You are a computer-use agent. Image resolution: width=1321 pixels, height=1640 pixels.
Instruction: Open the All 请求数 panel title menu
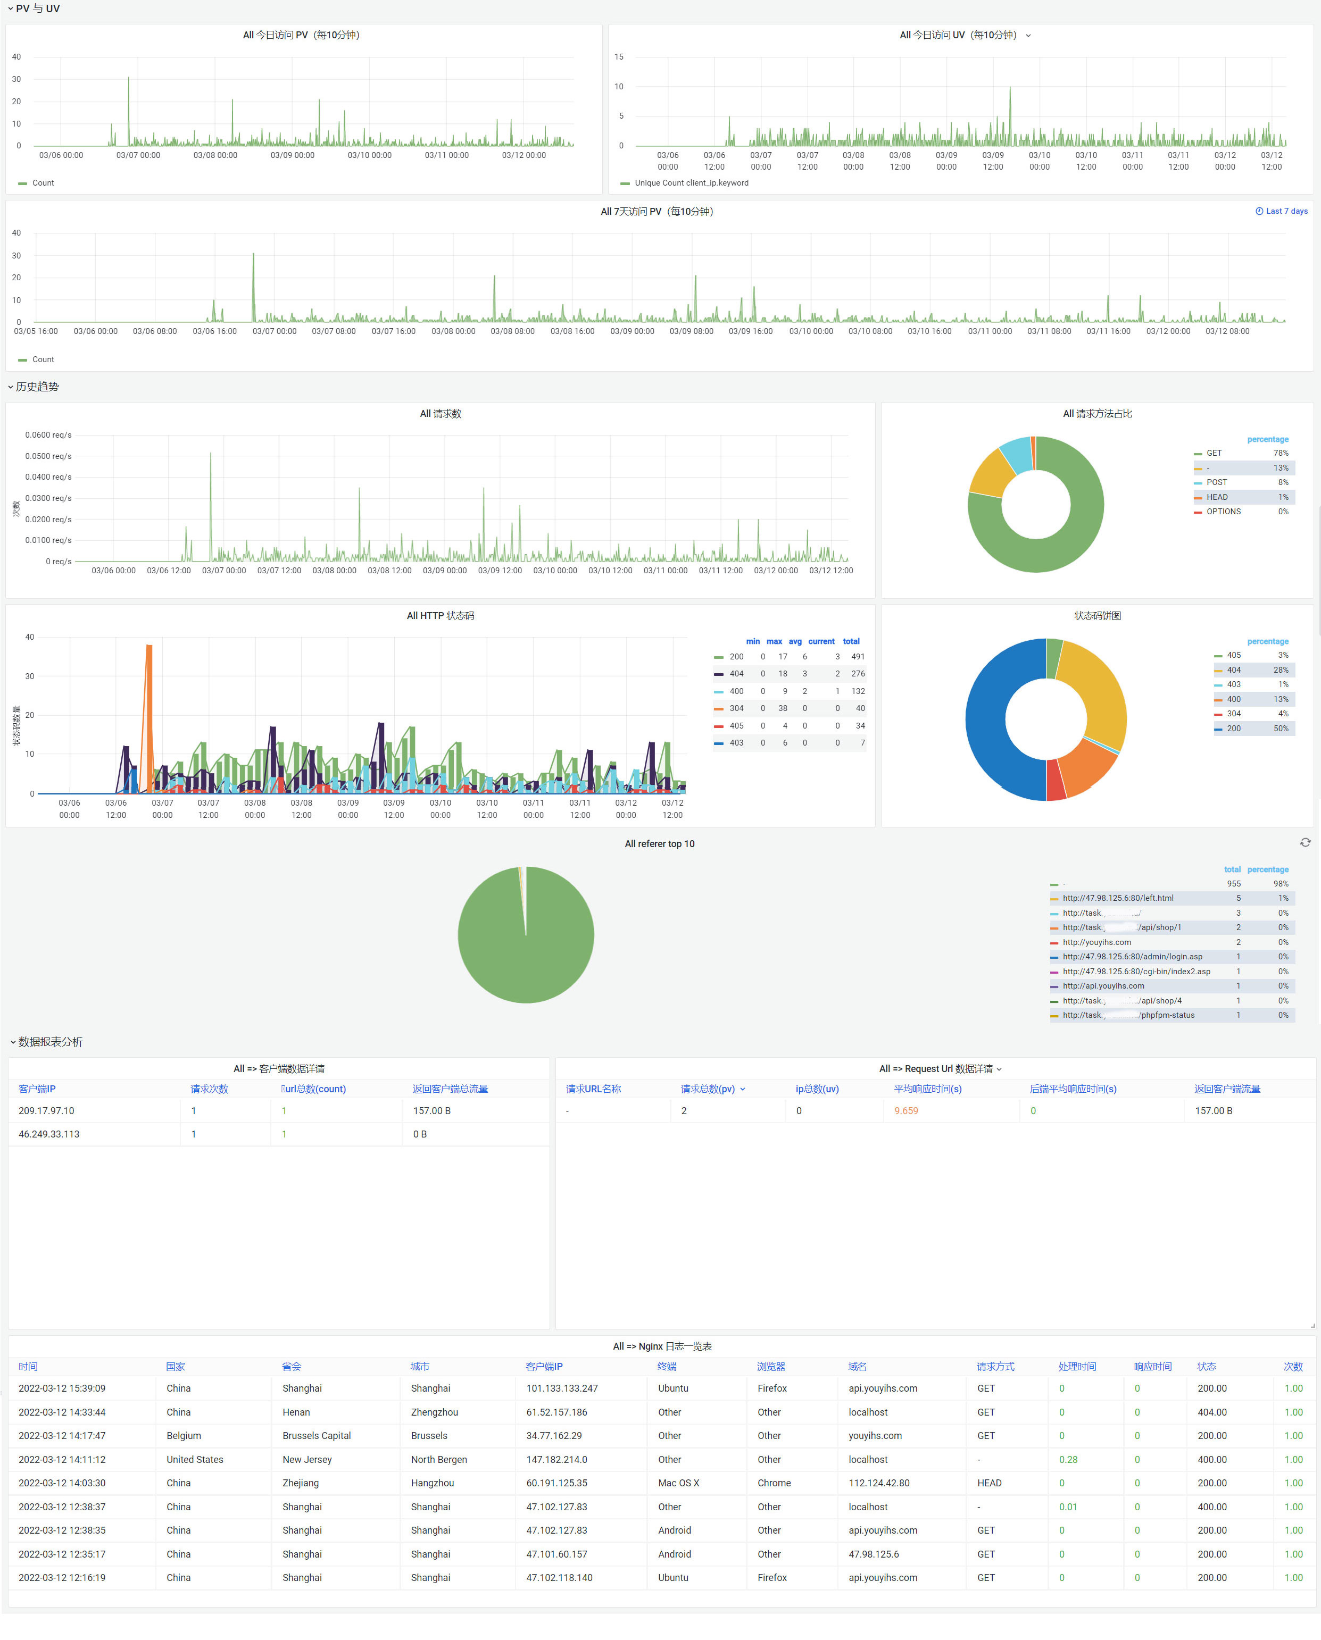click(x=441, y=414)
